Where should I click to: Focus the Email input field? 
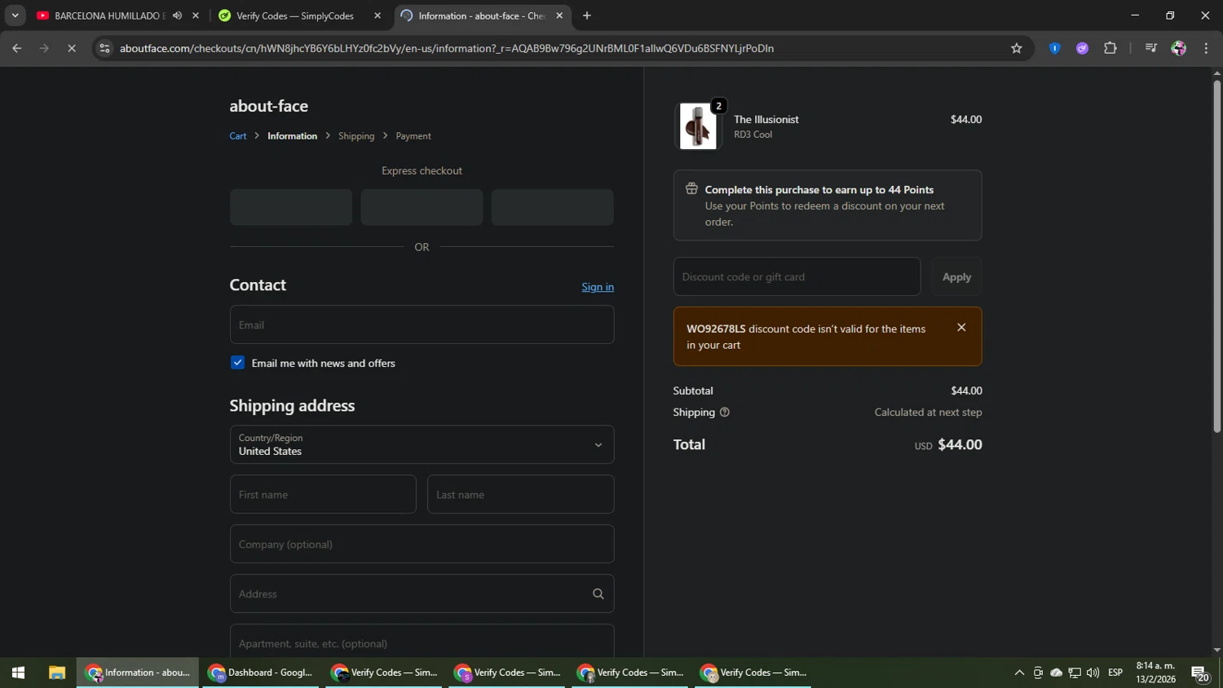coord(422,324)
